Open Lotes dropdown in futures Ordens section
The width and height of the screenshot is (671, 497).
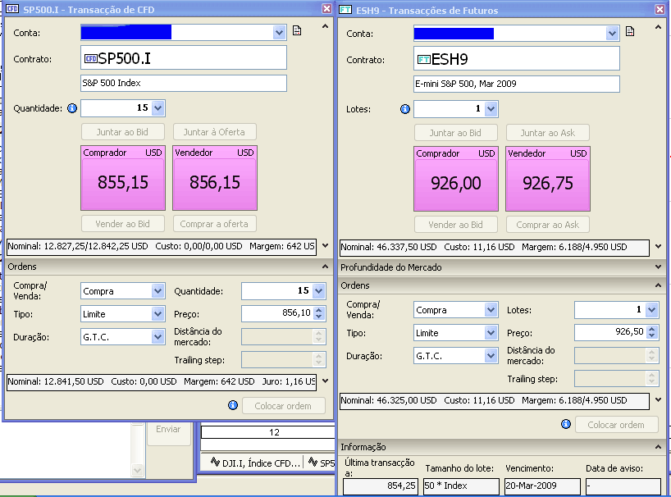[x=652, y=310]
